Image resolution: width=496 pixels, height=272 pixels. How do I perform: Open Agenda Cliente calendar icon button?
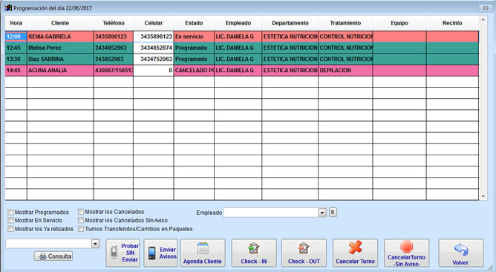[203, 248]
